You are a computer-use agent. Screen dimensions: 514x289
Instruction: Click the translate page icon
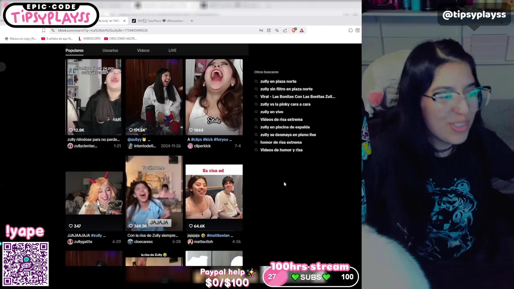pos(277,30)
